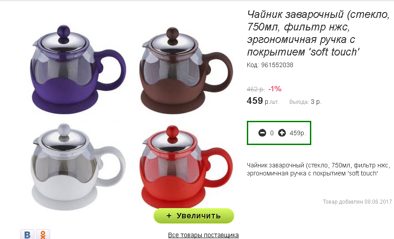
Task: Click the bold 459 р./шт. price
Action: [x=263, y=101]
